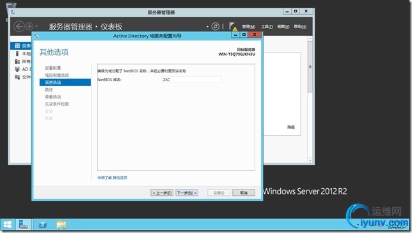Select the dashboard icon in sidebar
412x233 pixels.
(17, 46)
